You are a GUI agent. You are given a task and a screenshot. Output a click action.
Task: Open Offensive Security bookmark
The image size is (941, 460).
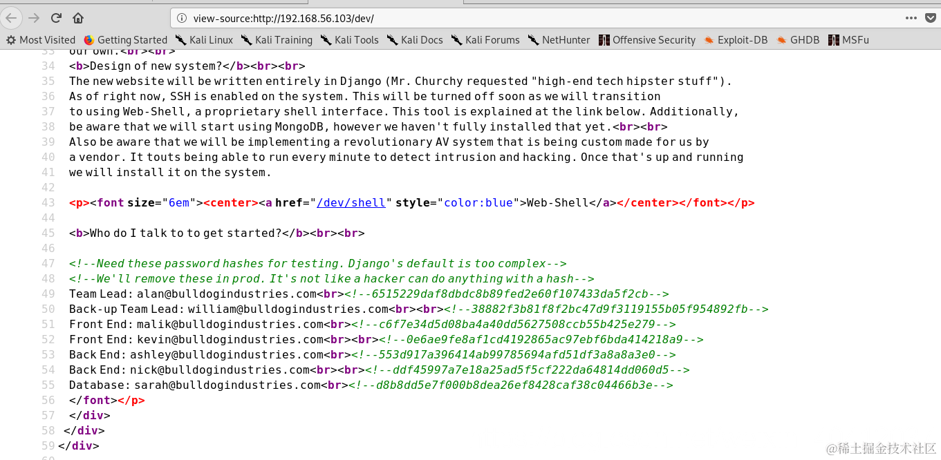[x=647, y=40]
